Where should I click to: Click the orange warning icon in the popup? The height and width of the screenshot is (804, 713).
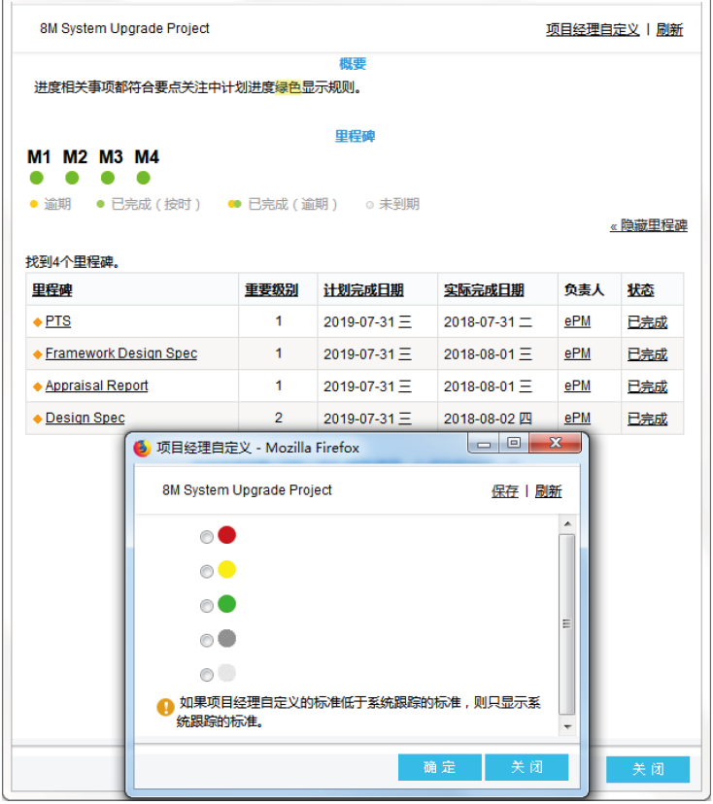click(x=165, y=707)
